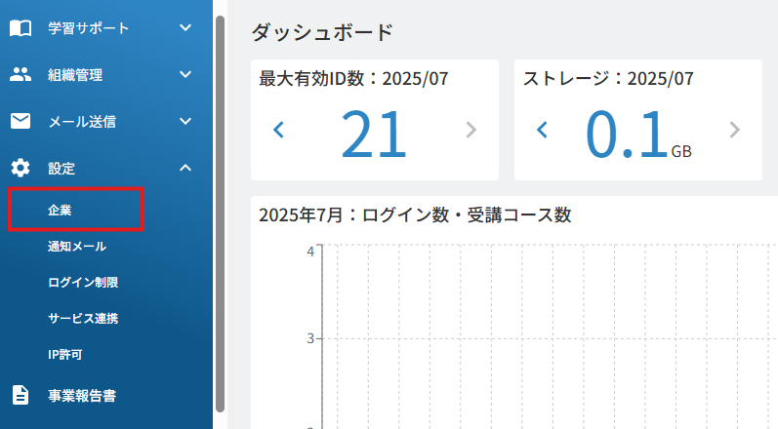Image resolution: width=778 pixels, height=429 pixels.
Task: Expand the メール送信 menu chevron
Action: 185,121
